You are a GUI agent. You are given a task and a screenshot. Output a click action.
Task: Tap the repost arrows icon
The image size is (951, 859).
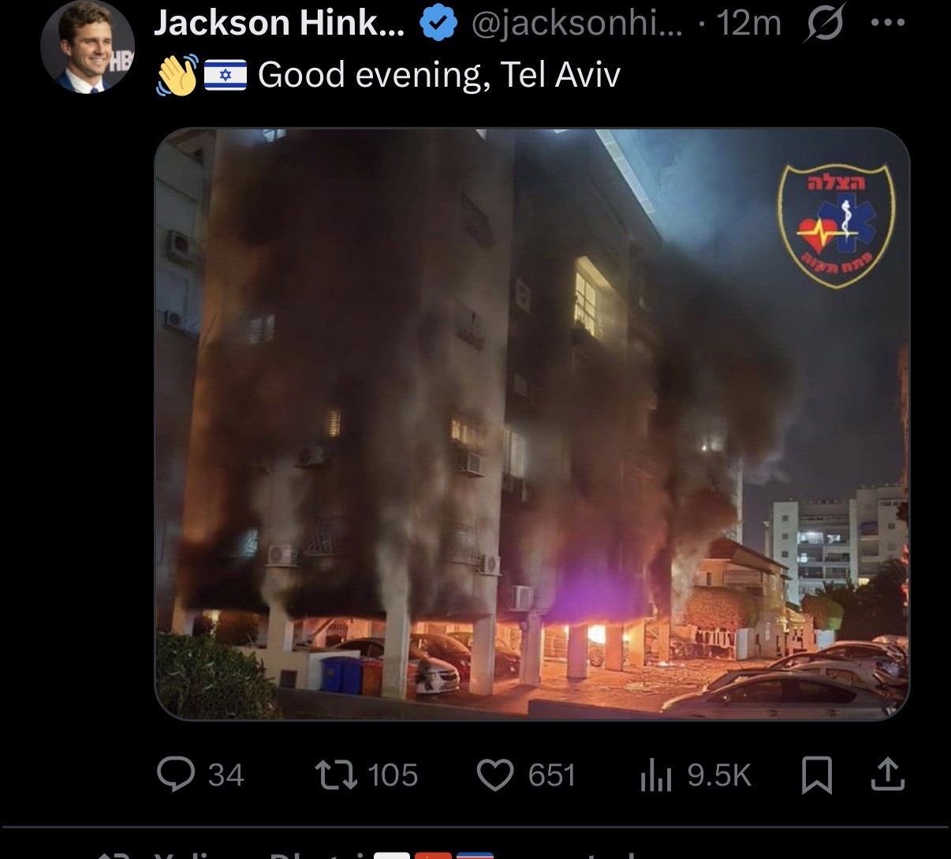click(336, 774)
